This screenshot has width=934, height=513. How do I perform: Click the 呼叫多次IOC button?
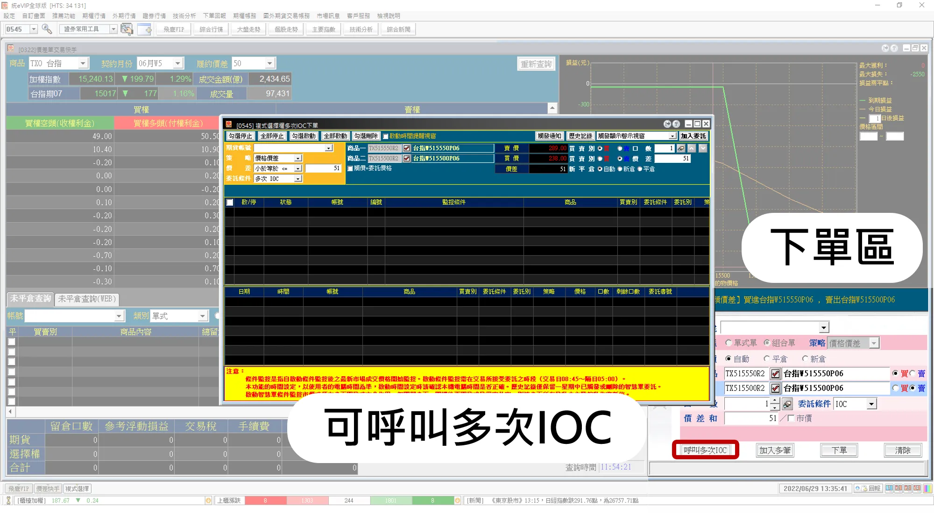[705, 450]
